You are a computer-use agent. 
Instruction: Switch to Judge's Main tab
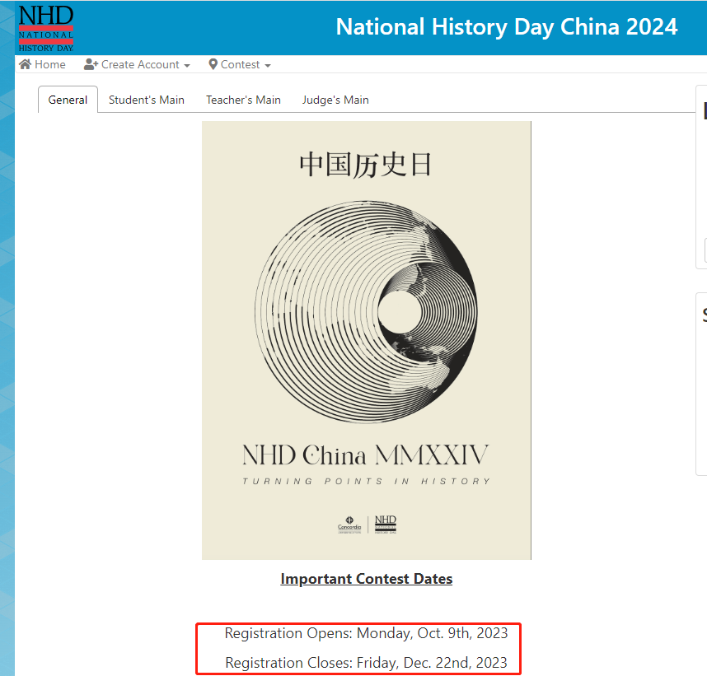coord(335,100)
